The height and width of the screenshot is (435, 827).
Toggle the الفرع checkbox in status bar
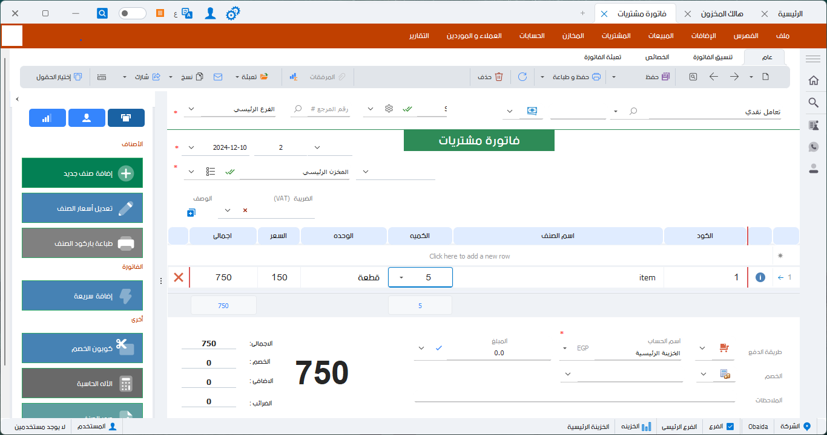[730, 427]
